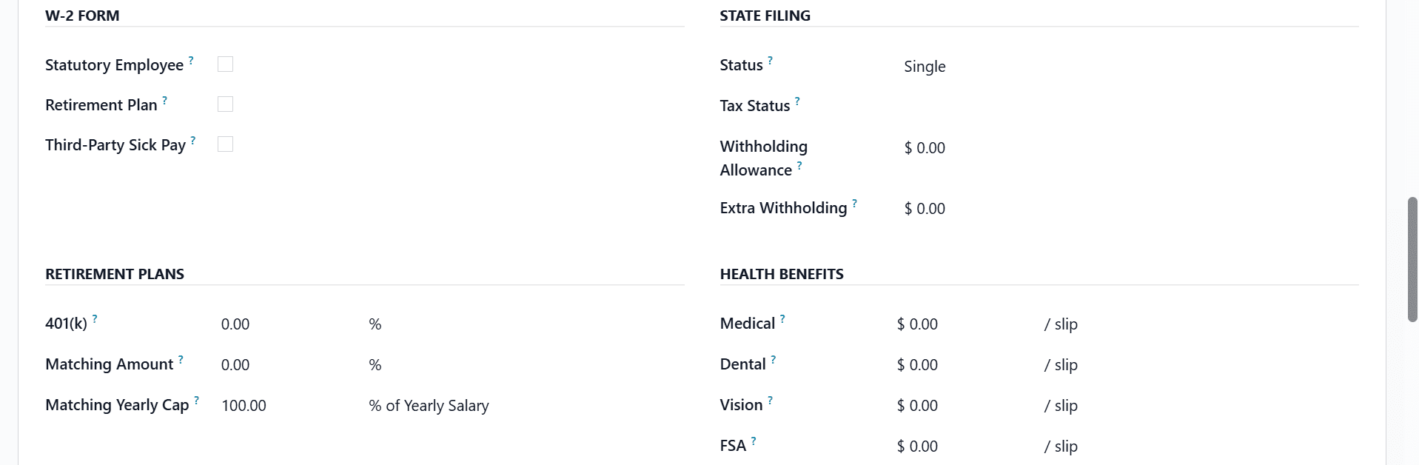
Task: Open the state filing Status dropdown
Action: click(x=1036, y=67)
